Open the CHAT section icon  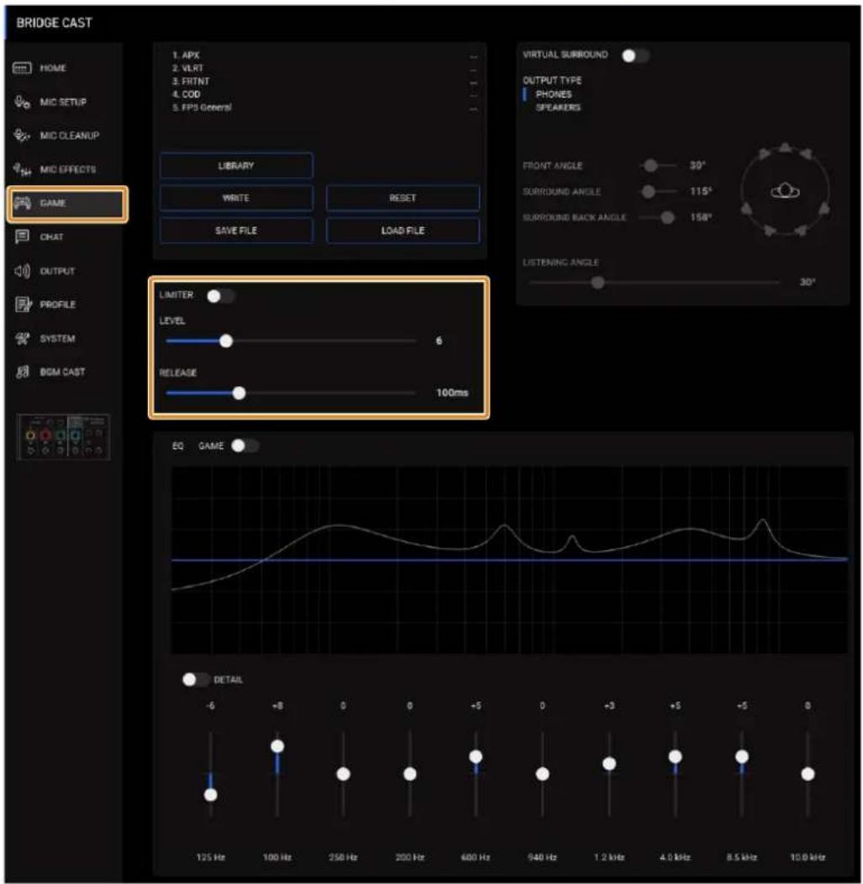point(22,237)
